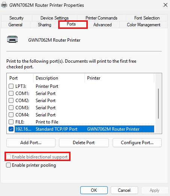Go to the Color Management tab
The image size is (170, 196).
pyautogui.click(x=143, y=25)
